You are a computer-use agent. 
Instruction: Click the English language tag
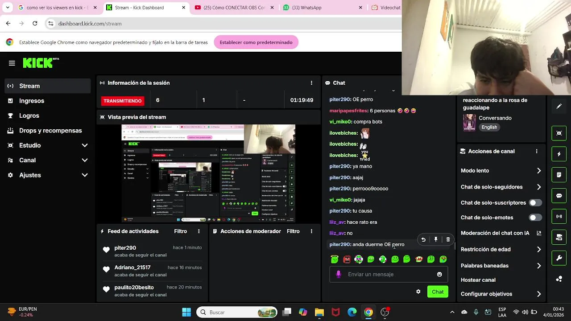(x=489, y=127)
